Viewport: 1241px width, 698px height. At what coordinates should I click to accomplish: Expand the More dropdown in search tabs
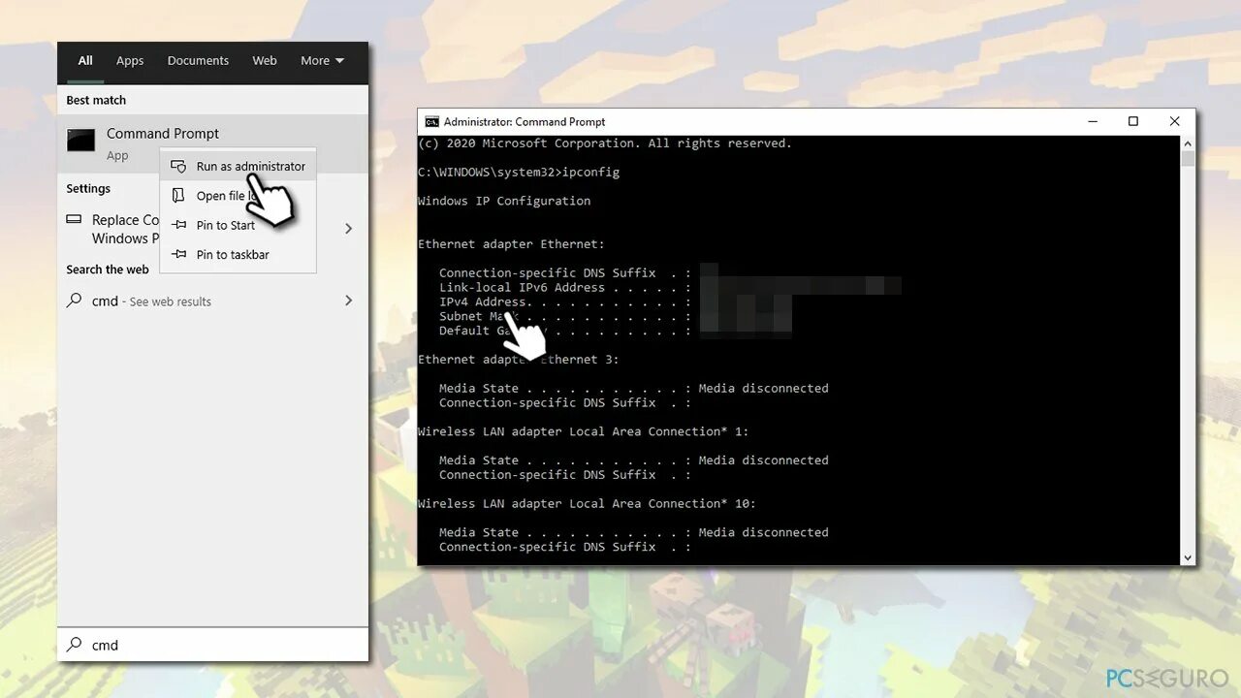pyautogui.click(x=322, y=60)
